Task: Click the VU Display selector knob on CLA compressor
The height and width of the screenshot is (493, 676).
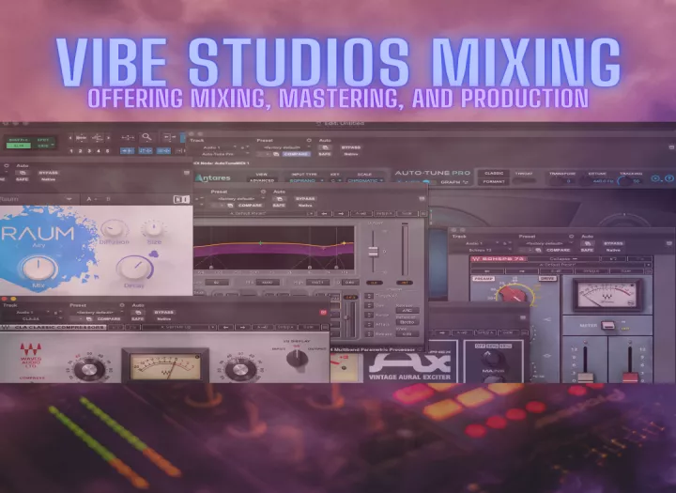Action: [x=297, y=359]
